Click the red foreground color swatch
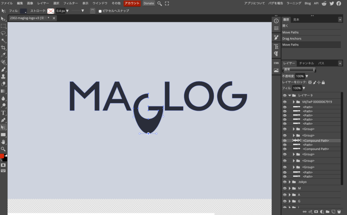The height and width of the screenshot is (215, 347). 2,156
